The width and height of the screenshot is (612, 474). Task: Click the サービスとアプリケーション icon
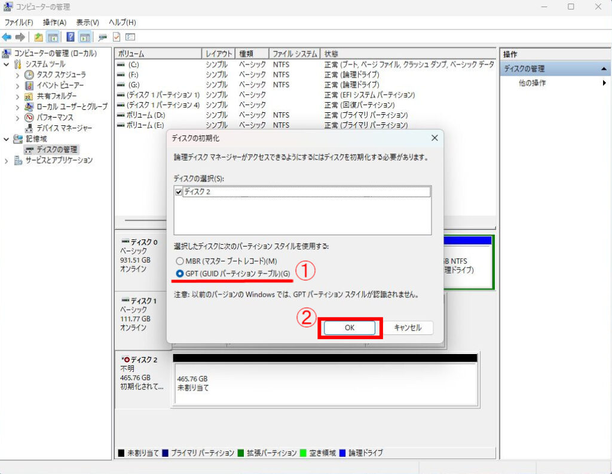18,160
